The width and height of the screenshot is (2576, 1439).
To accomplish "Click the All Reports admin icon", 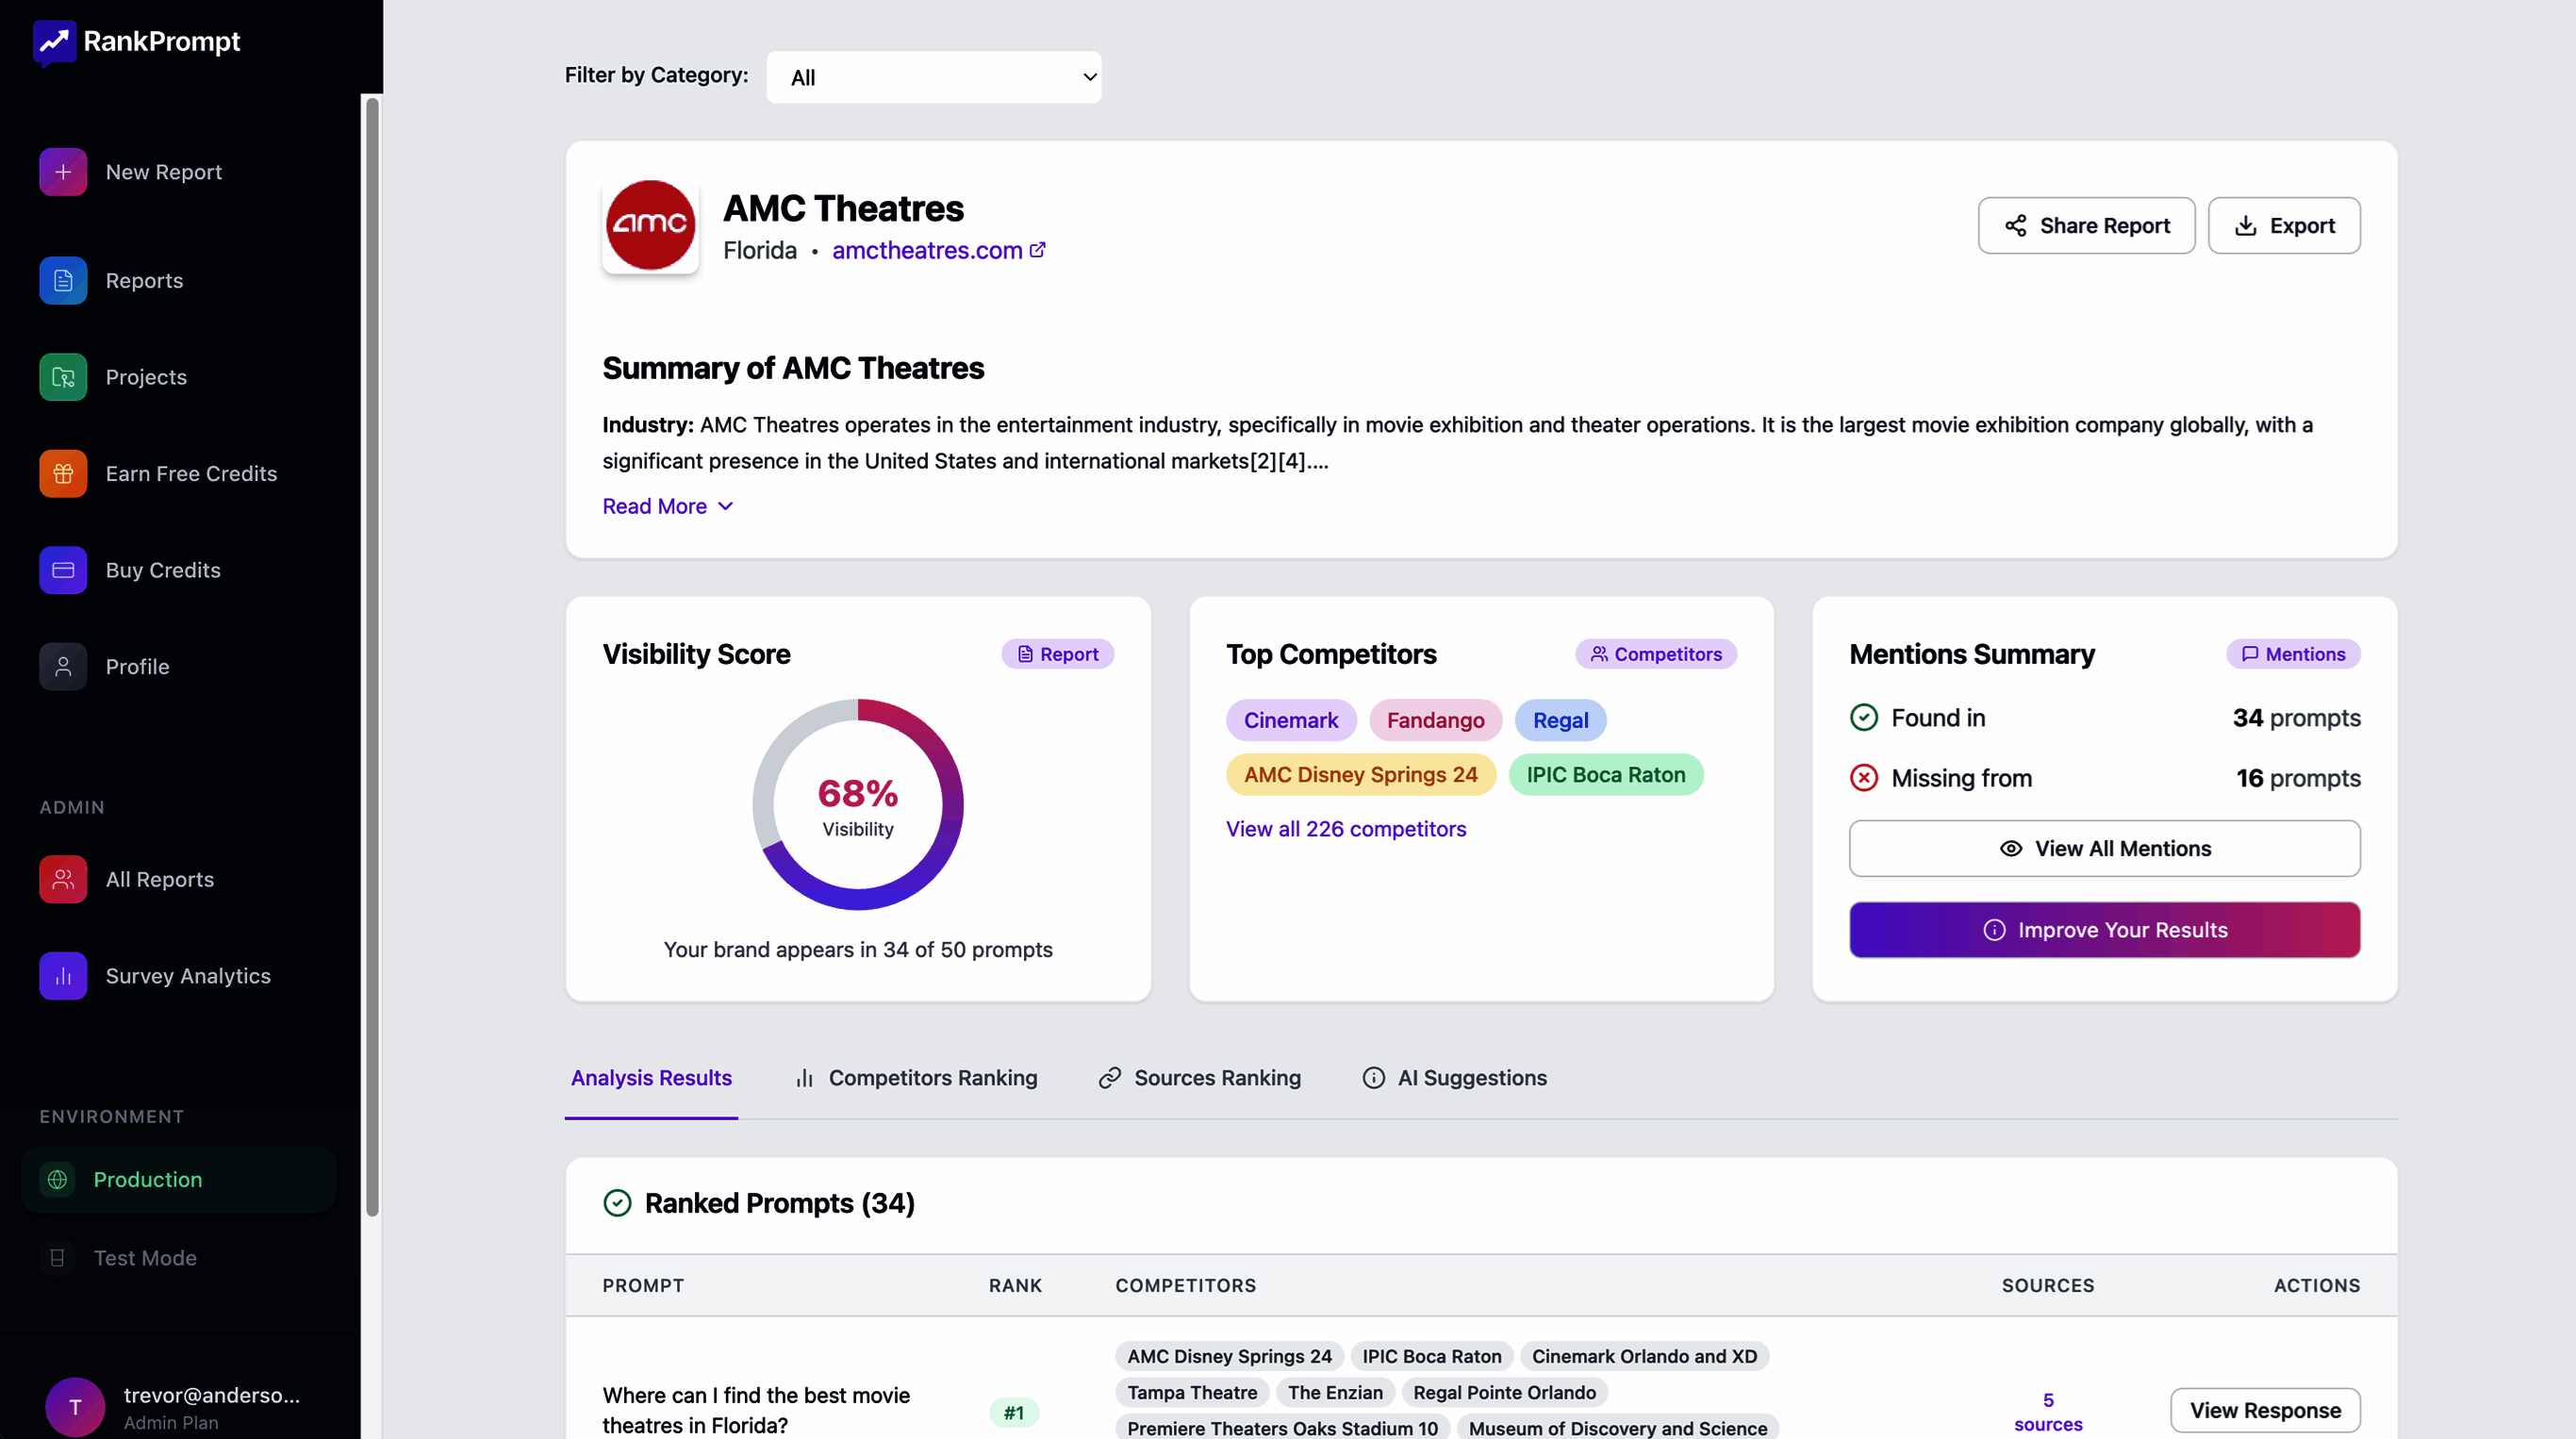I will click(63, 879).
